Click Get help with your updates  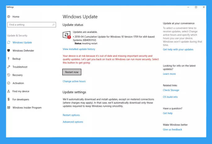(178, 49)
